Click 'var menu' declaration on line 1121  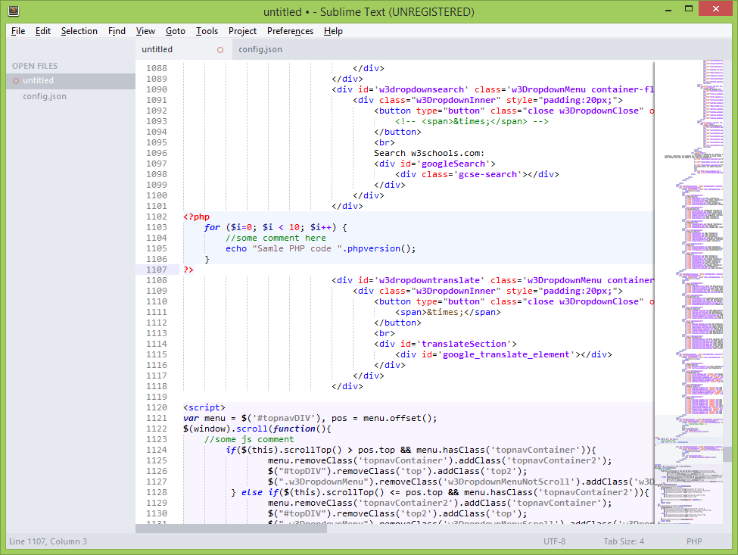click(x=204, y=418)
